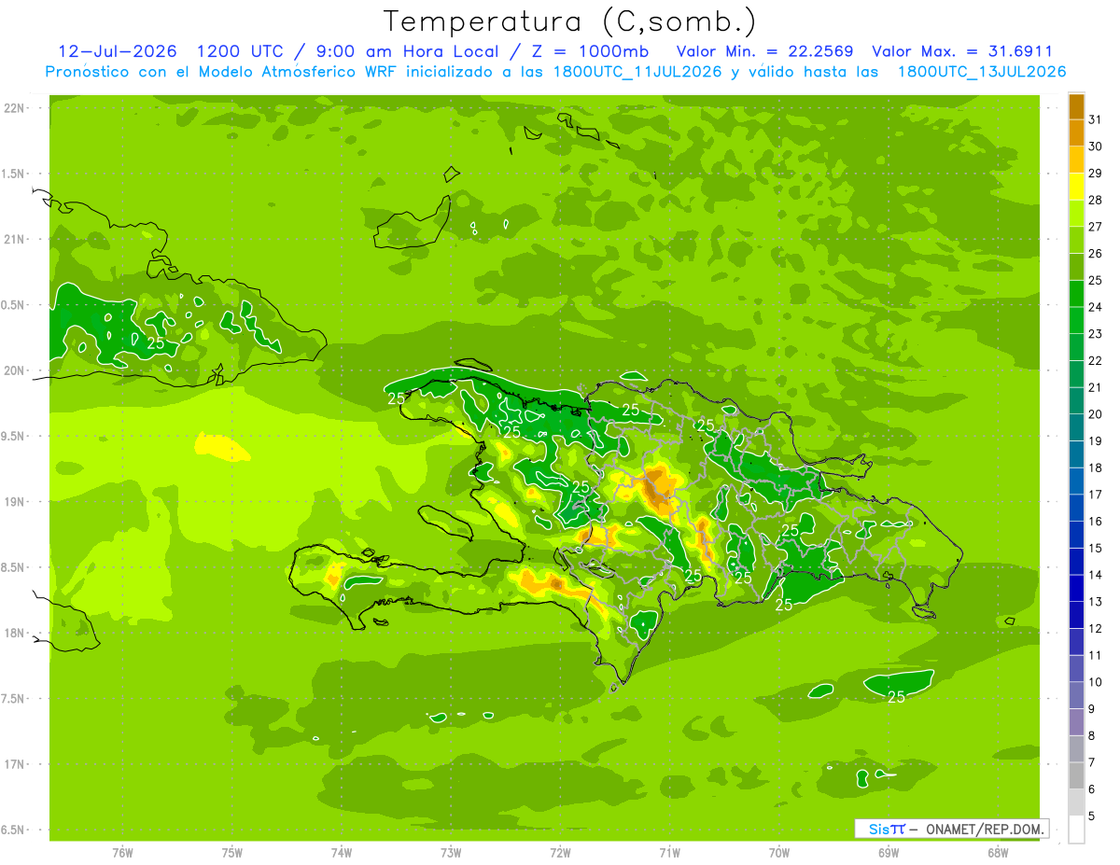Screen dimensions: 1120x865
Task: Click legend value "28" on the color scale
Action: [1096, 200]
